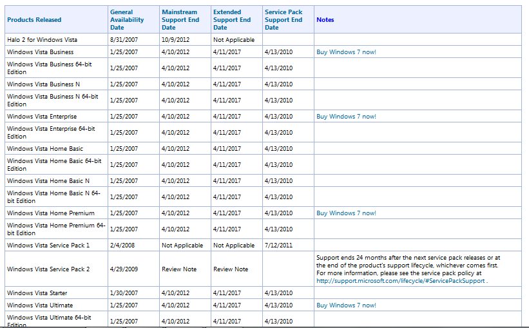Viewport: 529px width, 328px height.
Task: Click the Mainstream Support End Date header
Action: point(180,20)
